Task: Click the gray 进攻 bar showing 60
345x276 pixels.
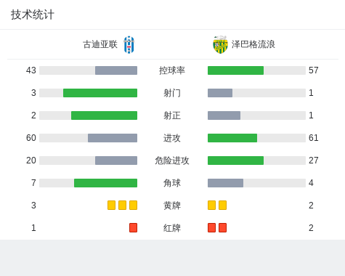Action: [113, 138]
